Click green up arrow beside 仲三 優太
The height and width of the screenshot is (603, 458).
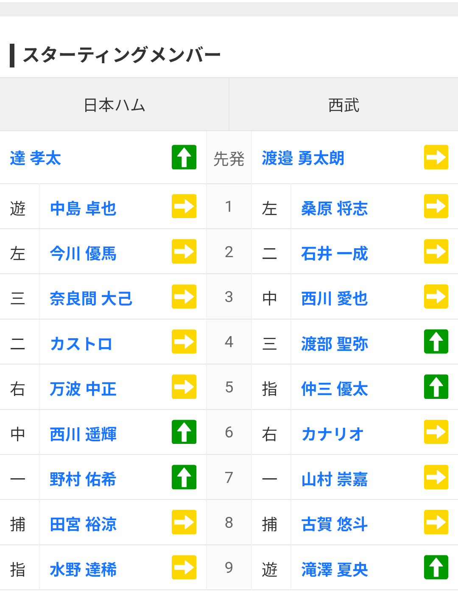[x=436, y=387]
